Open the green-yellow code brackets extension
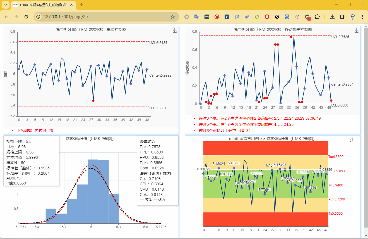Screen dimensions: 368x239 pyautogui.click(x=257, y=17)
